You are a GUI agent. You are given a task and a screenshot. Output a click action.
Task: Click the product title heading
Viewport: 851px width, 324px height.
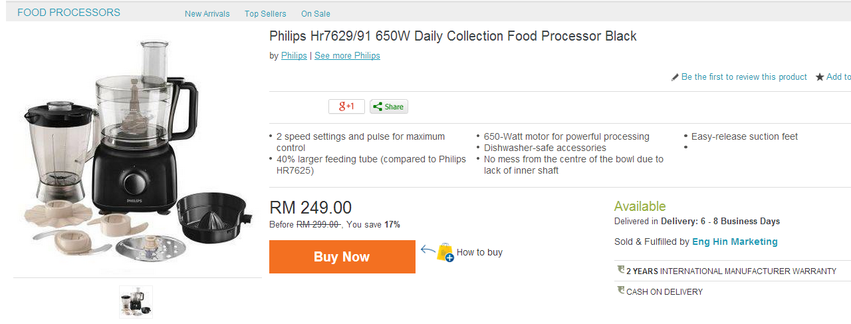click(453, 36)
